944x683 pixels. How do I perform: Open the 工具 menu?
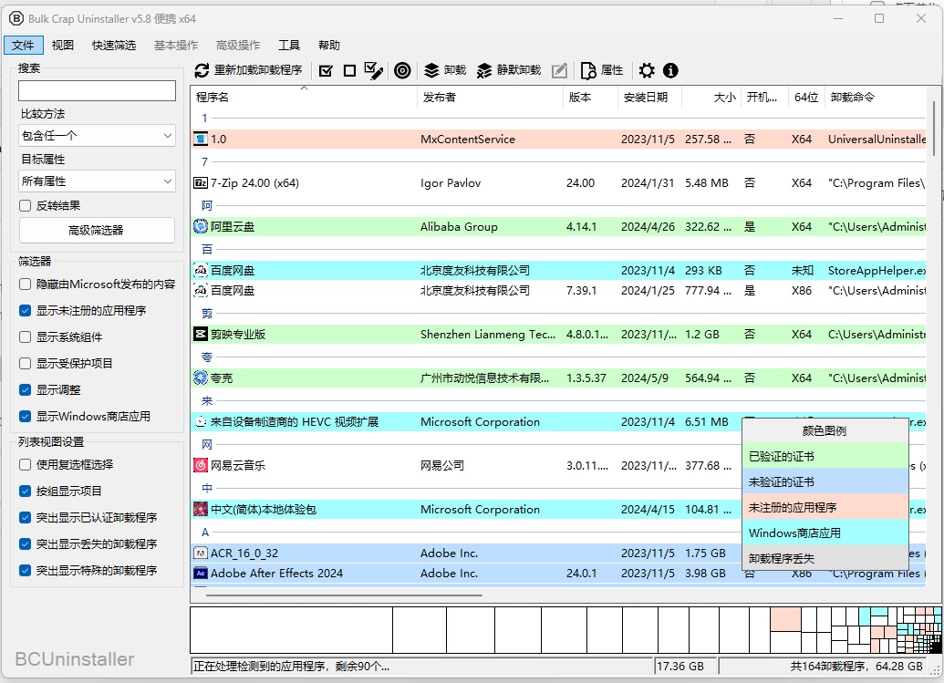tap(289, 46)
